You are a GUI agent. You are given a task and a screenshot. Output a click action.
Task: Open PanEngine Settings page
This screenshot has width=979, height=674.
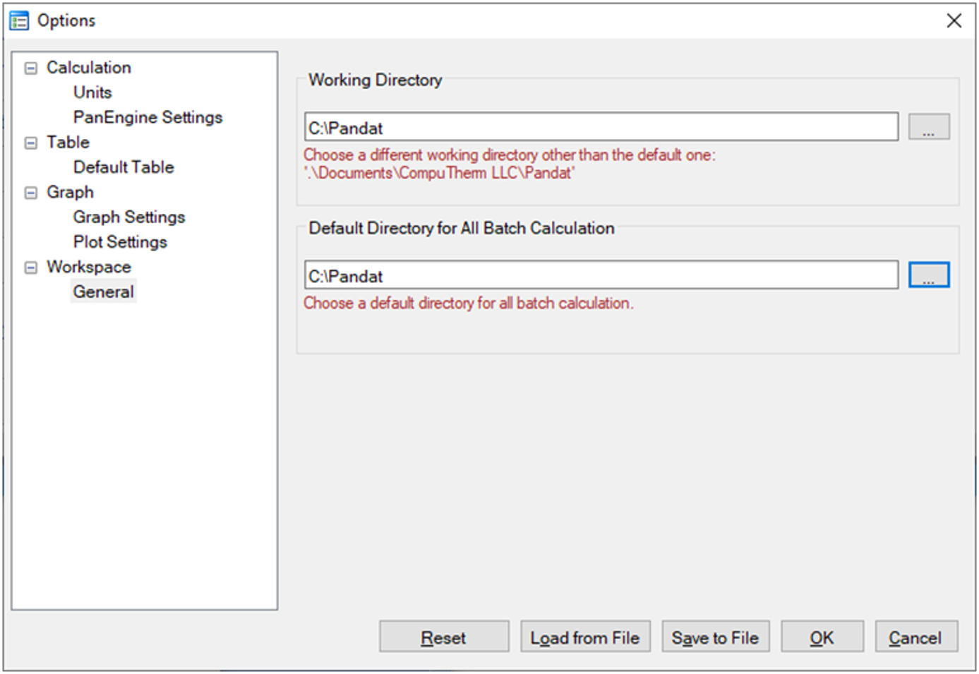pyautogui.click(x=148, y=117)
